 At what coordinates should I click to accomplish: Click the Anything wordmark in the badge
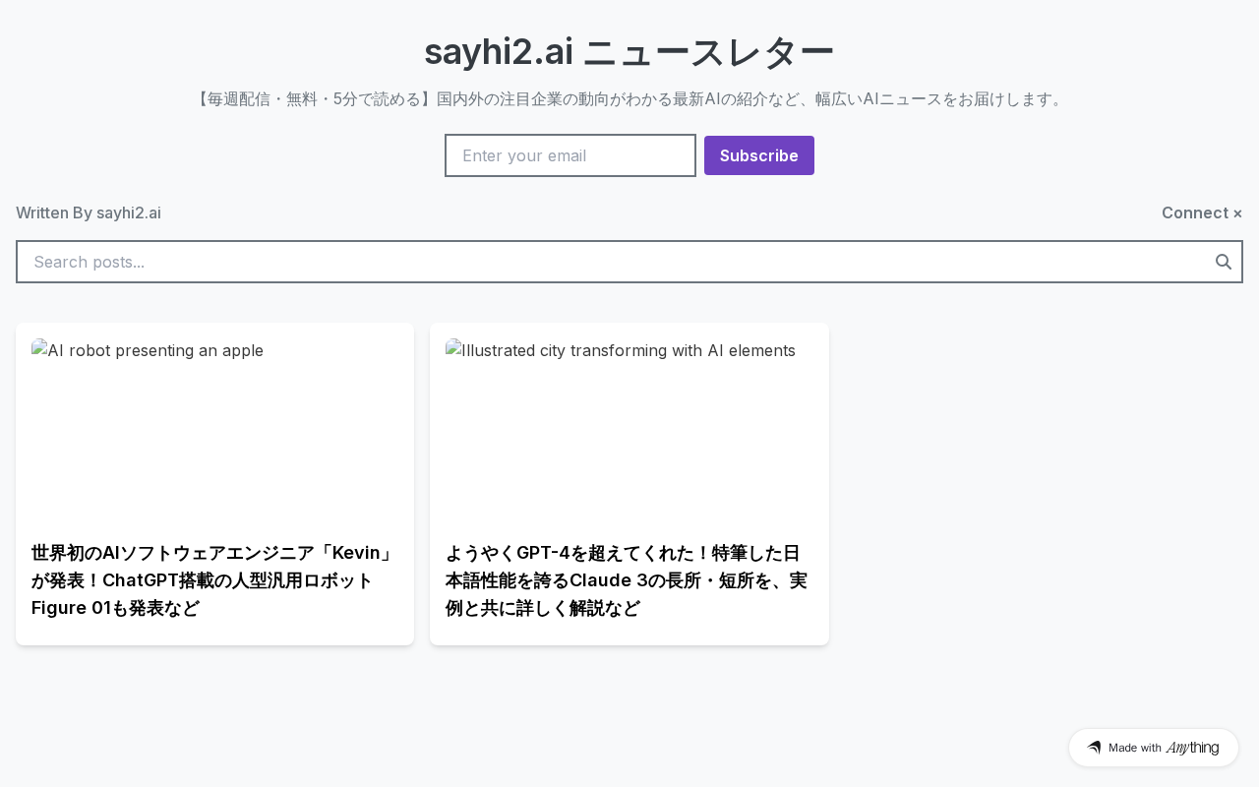[x=1192, y=748]
